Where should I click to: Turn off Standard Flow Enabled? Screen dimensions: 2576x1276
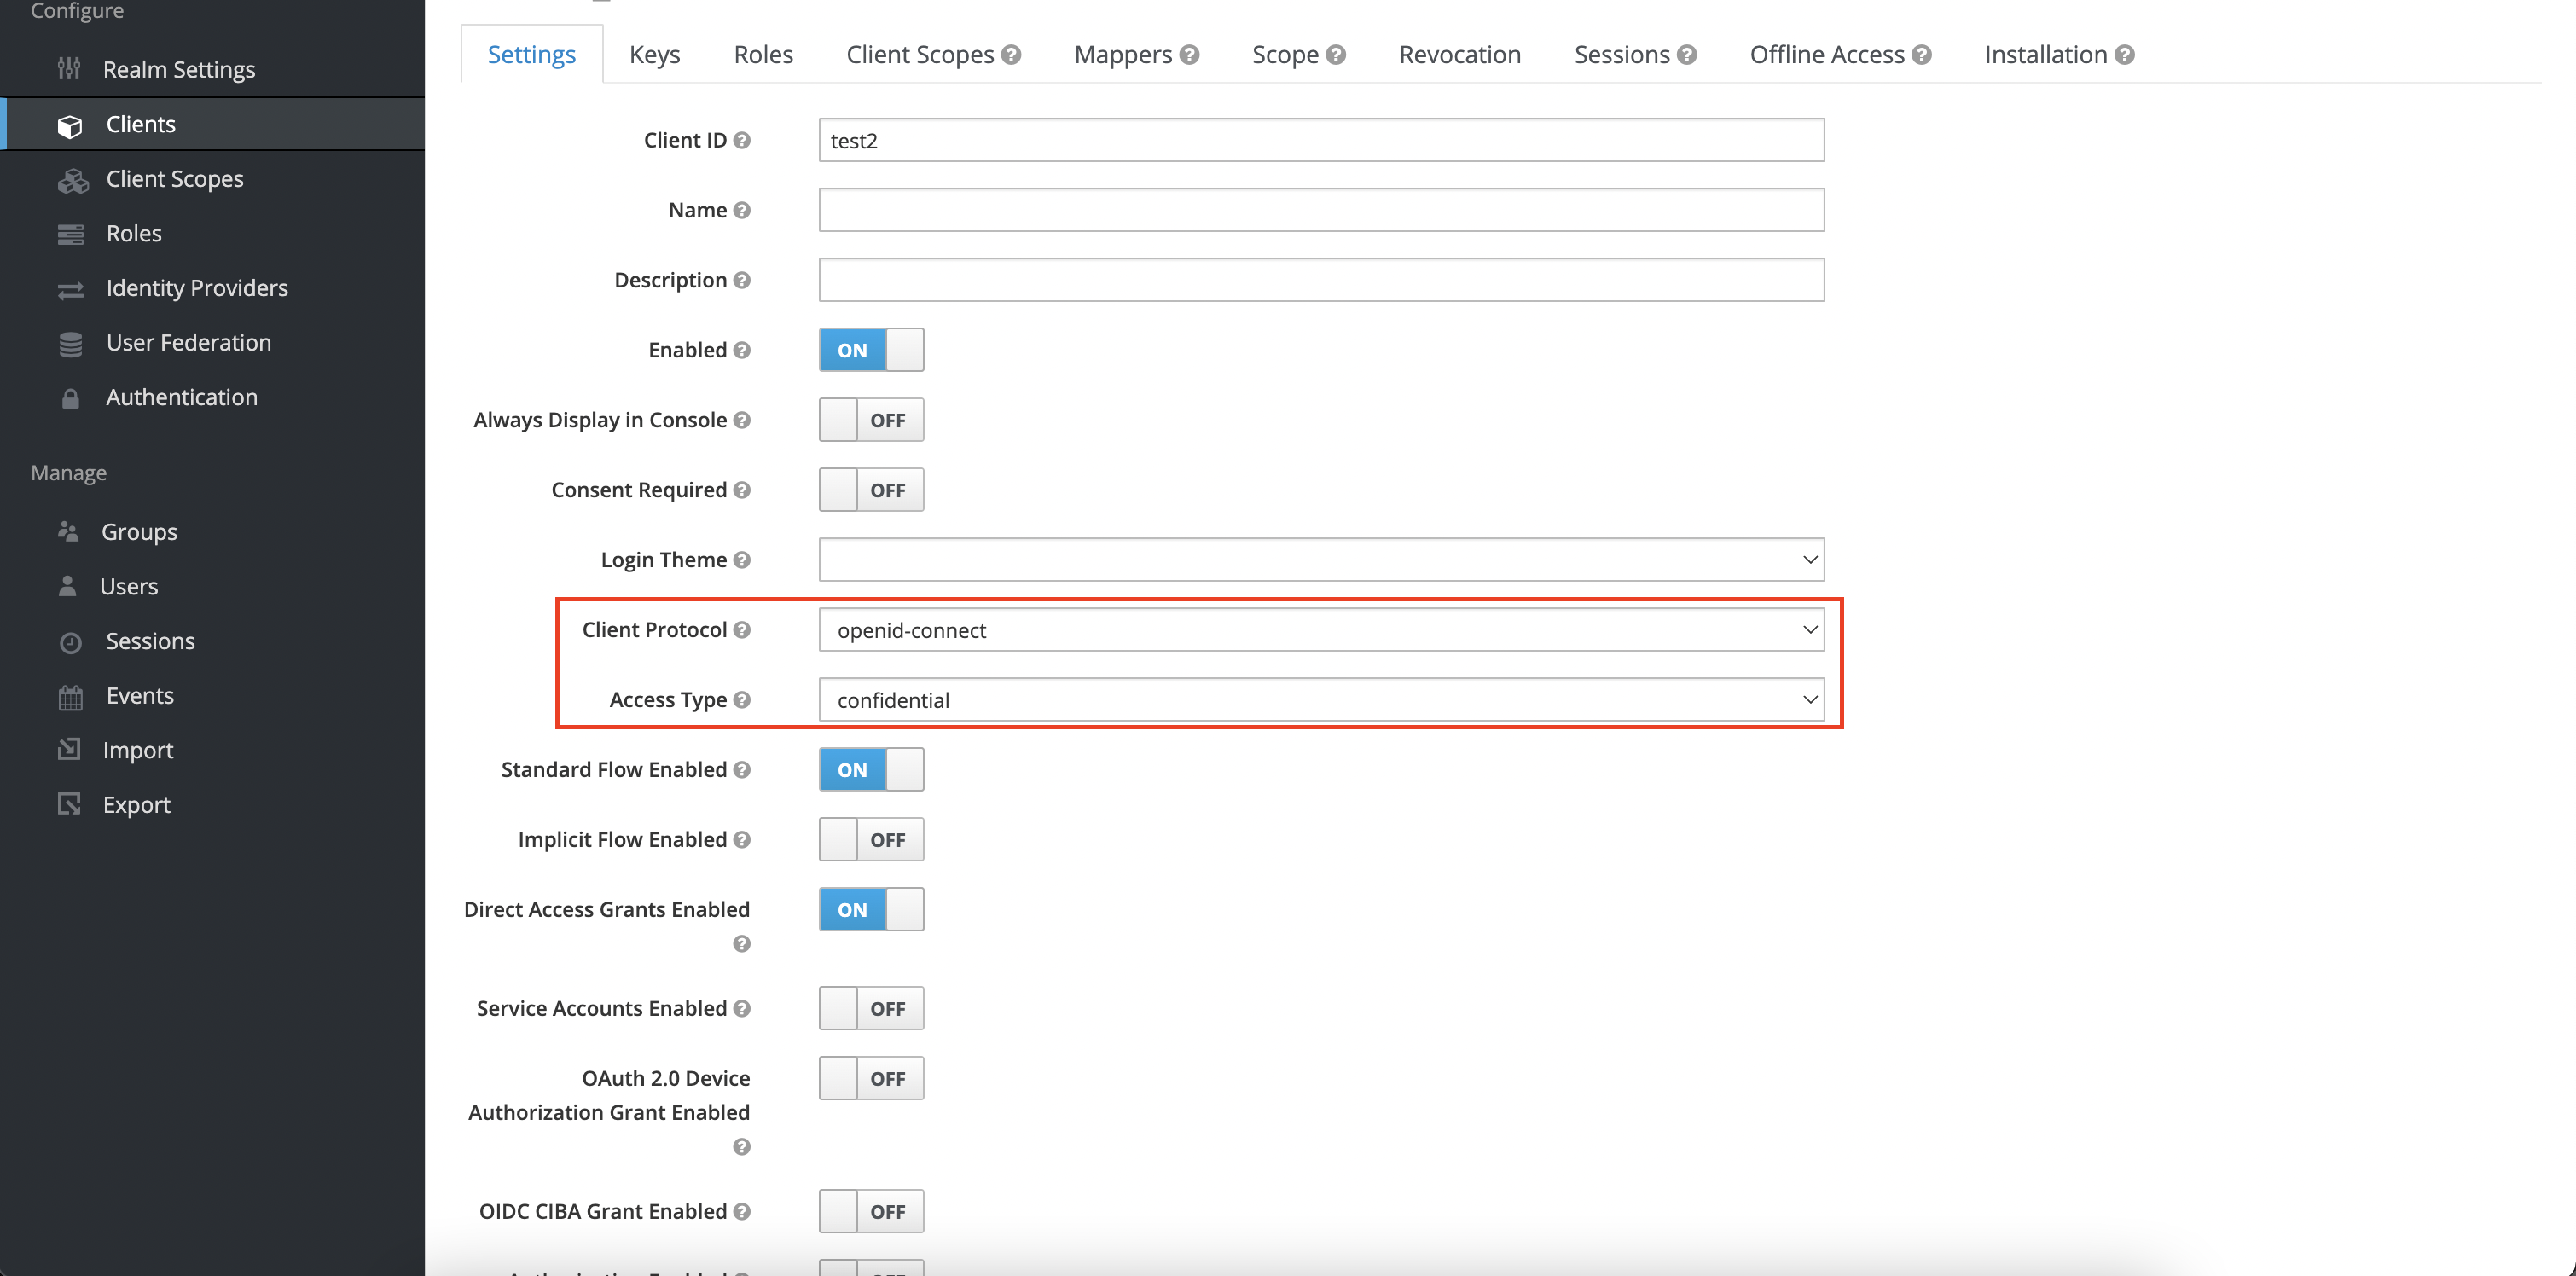click(870, 769)
